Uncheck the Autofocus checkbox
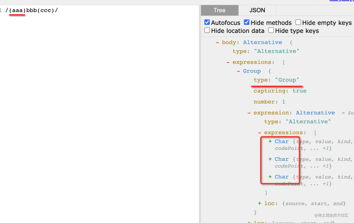Viewport: 354px width, 223px height. (x=207, y=22)
